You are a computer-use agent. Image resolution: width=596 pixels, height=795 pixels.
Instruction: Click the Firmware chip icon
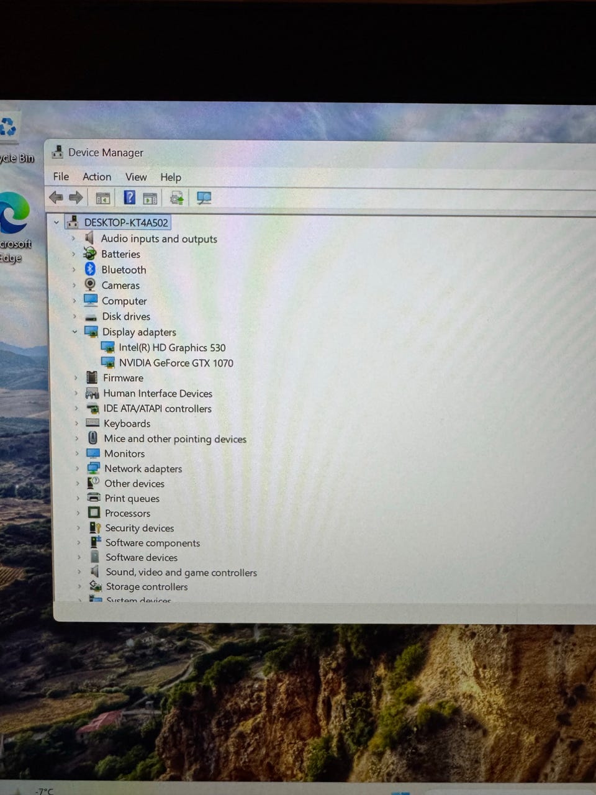pyautogui.click(x=92, y=377)
